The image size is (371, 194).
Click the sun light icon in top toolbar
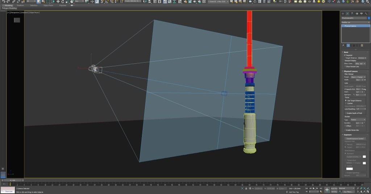tap(319, 1)
